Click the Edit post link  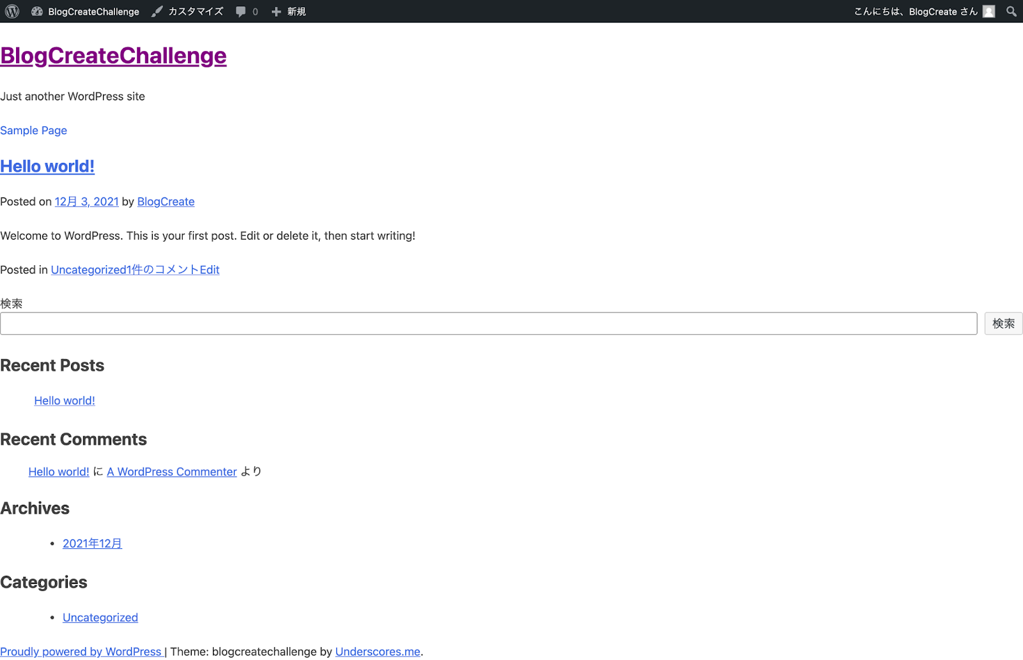[x=210, y=270]
